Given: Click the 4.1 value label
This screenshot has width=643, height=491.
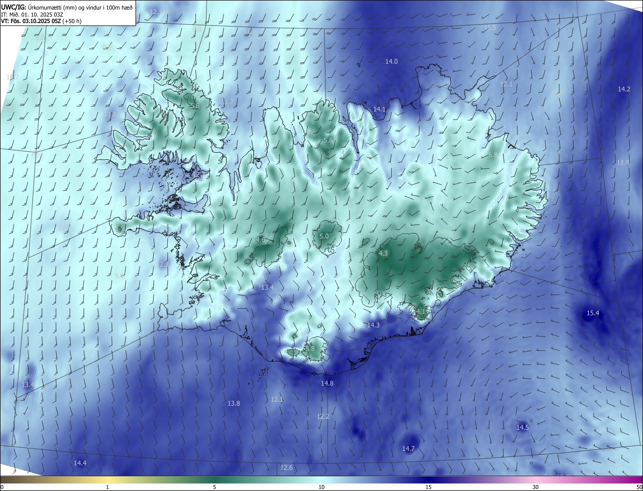Looking at the screenshot, I should 421,311.
